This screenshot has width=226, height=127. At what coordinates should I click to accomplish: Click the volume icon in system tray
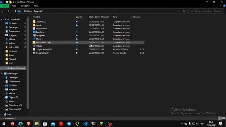(x=197, y=124)
